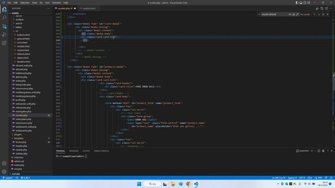The width and height of the screenshot is (335, 188).
Task: Toggle primary side bar layout icon
Action: (297, 3)
